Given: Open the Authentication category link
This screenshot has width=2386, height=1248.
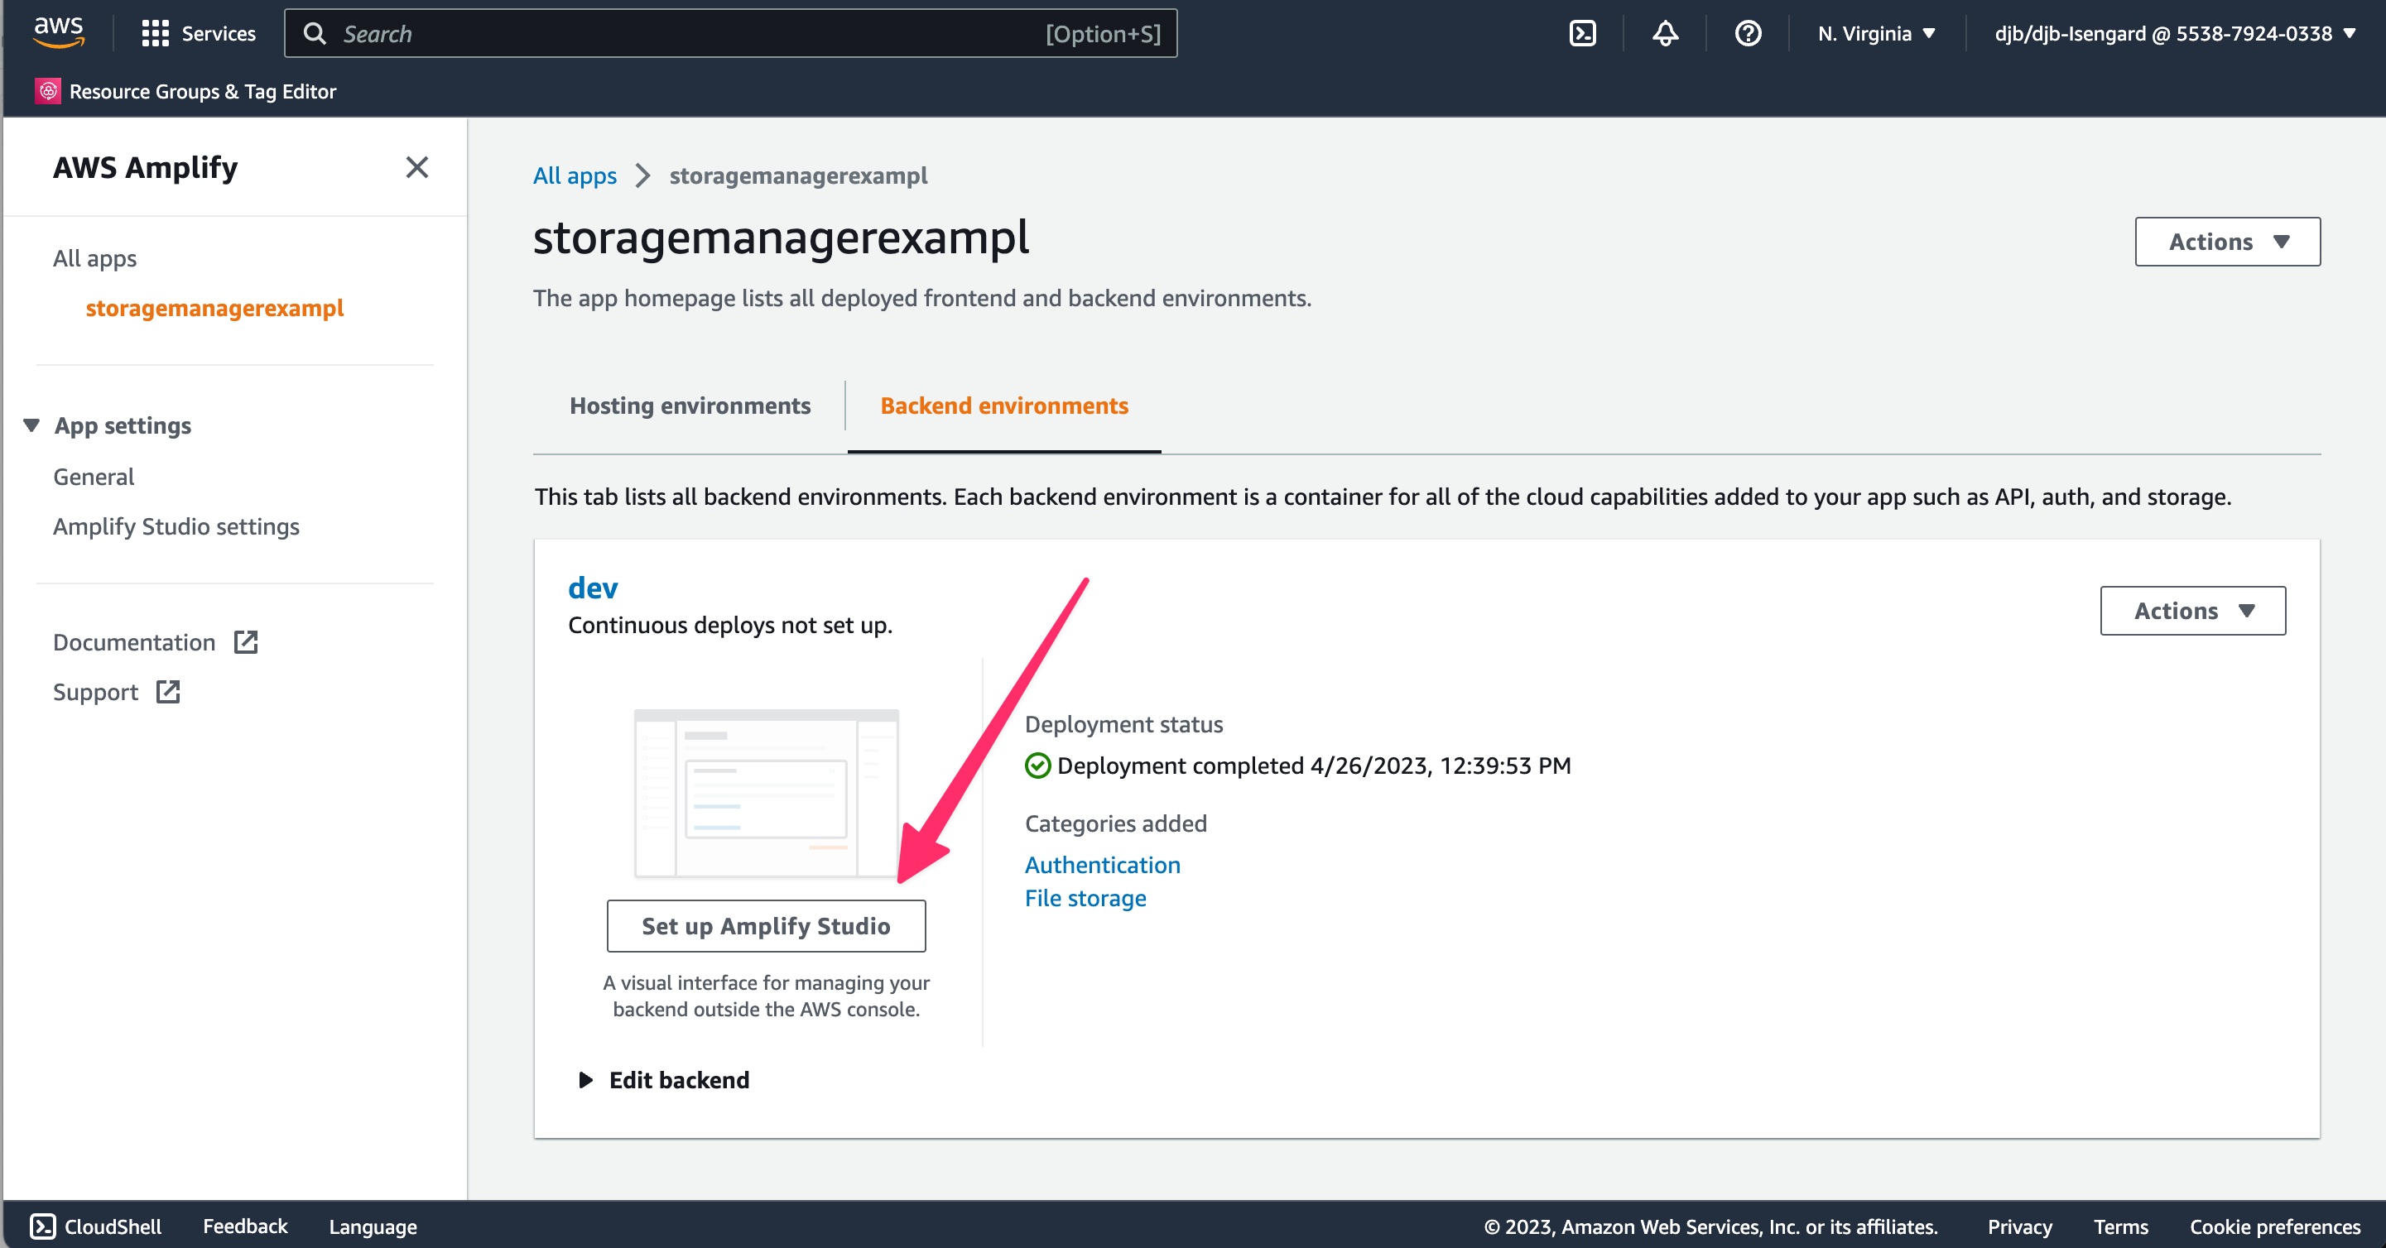Looking at the screenshot, I should (1102, 865).
